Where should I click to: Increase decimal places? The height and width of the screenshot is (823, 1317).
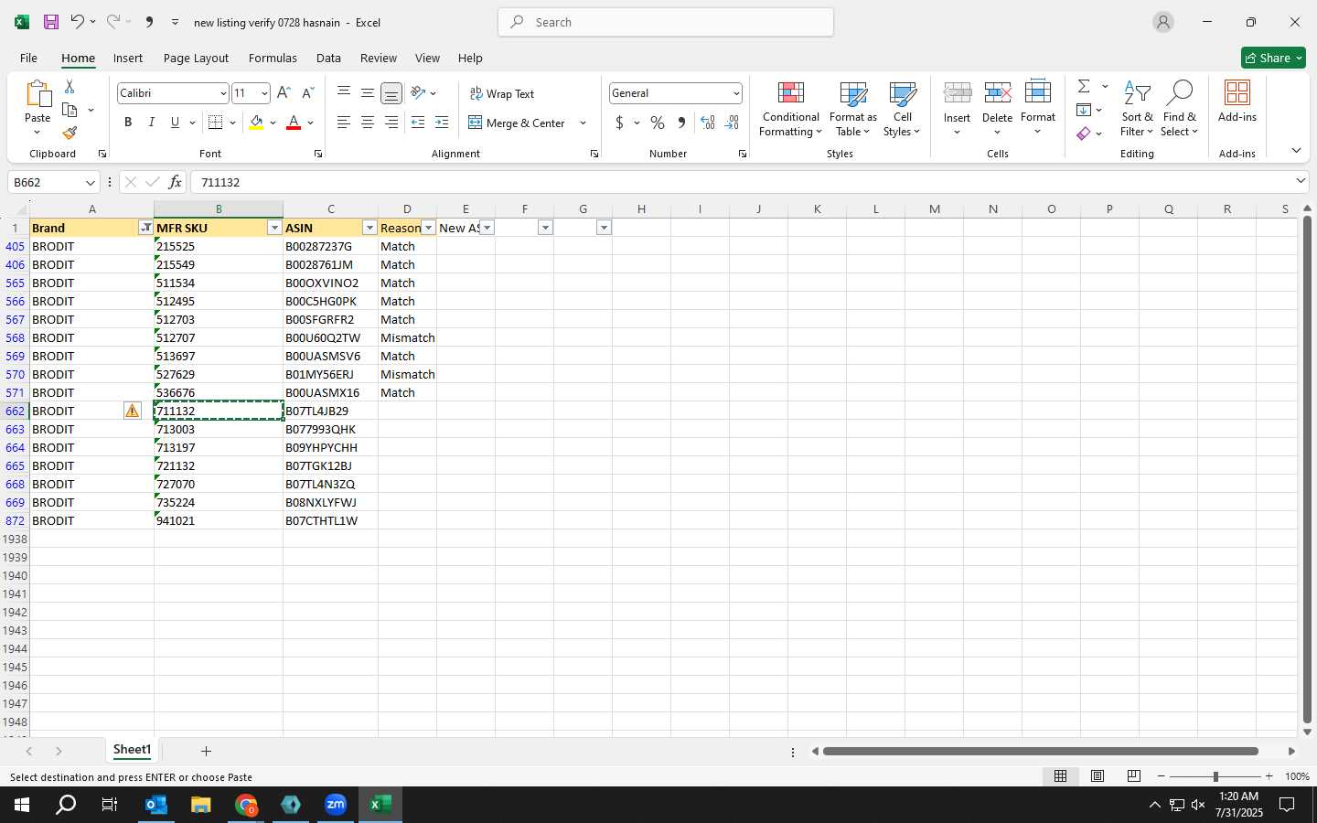(x=708, y=123)
